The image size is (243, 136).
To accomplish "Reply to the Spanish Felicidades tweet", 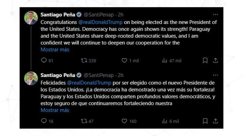I will (x=44, y=121).
